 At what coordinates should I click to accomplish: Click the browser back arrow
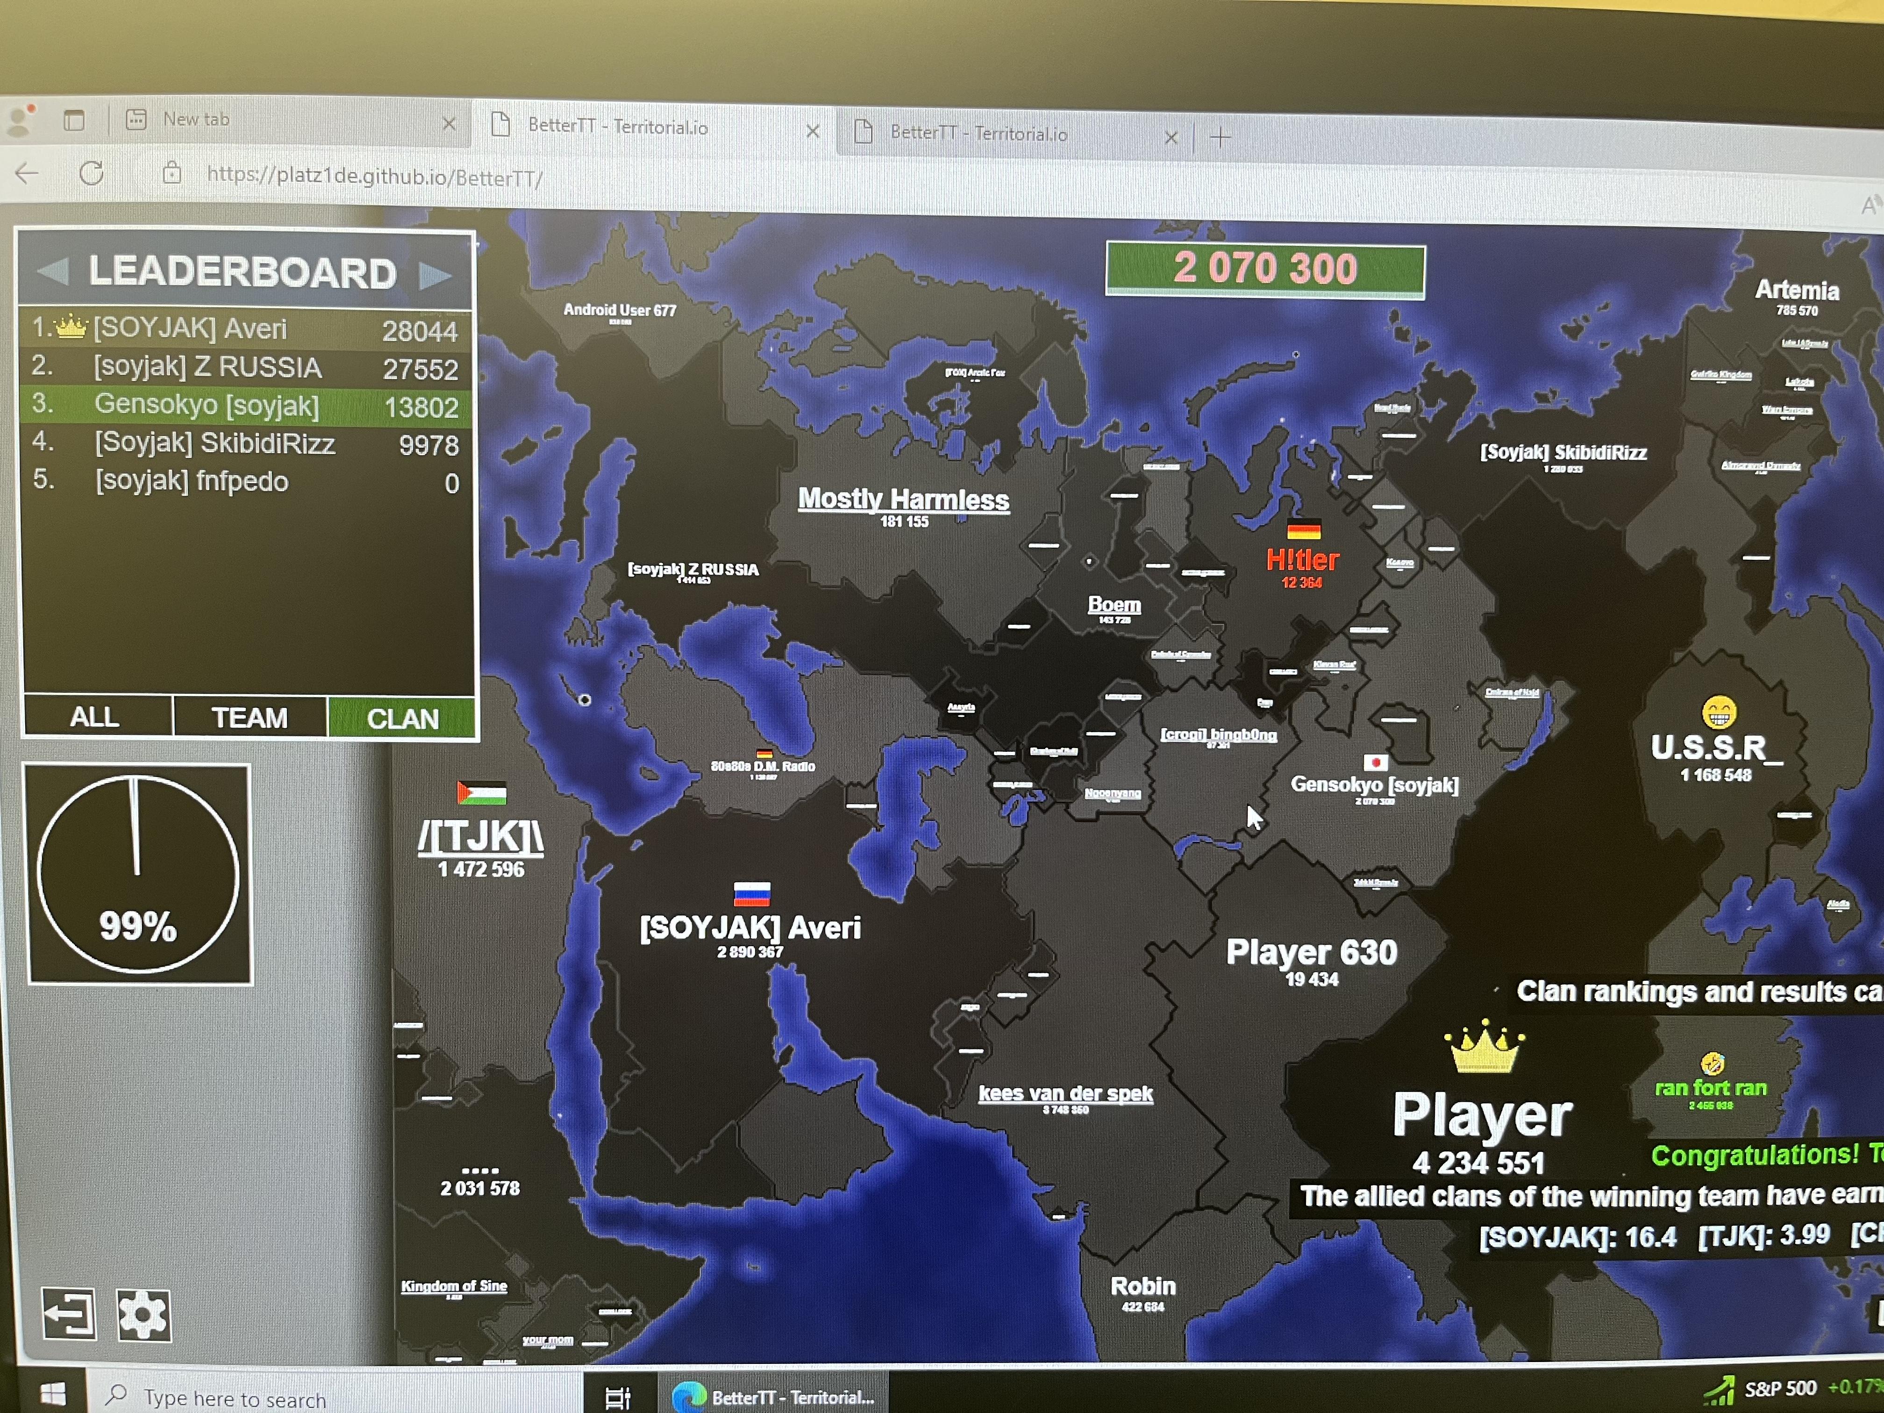pyautogui.click(x=27, y=174)
